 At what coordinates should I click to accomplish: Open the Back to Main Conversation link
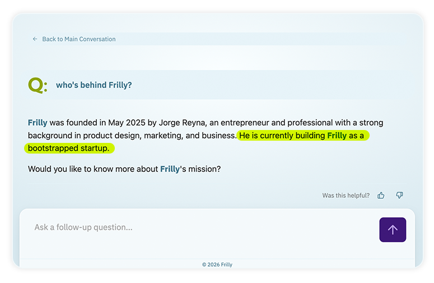78,39
